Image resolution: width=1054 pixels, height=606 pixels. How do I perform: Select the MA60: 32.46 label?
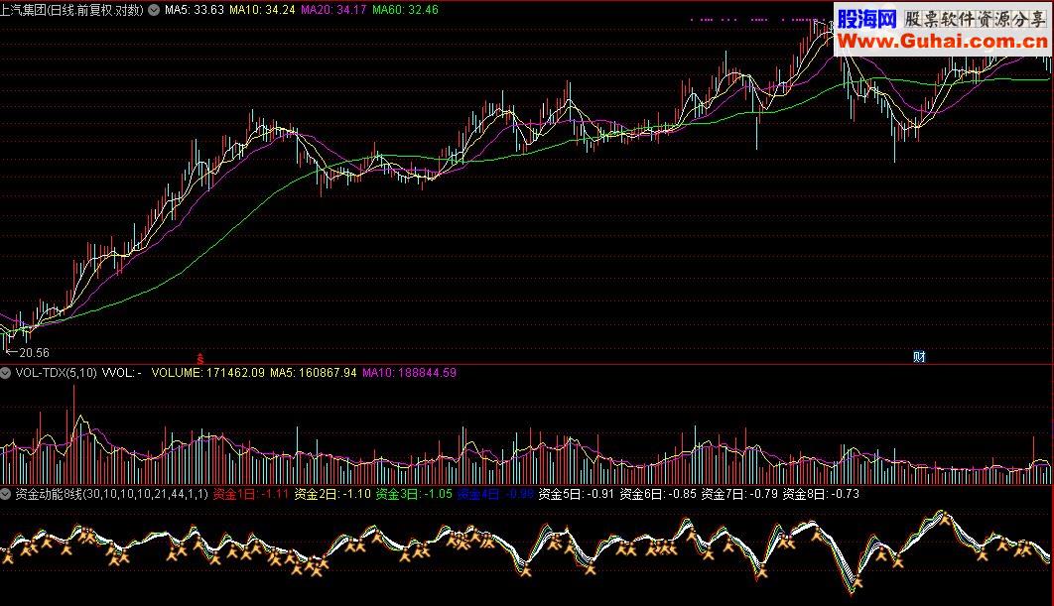[x=405, y=10]
